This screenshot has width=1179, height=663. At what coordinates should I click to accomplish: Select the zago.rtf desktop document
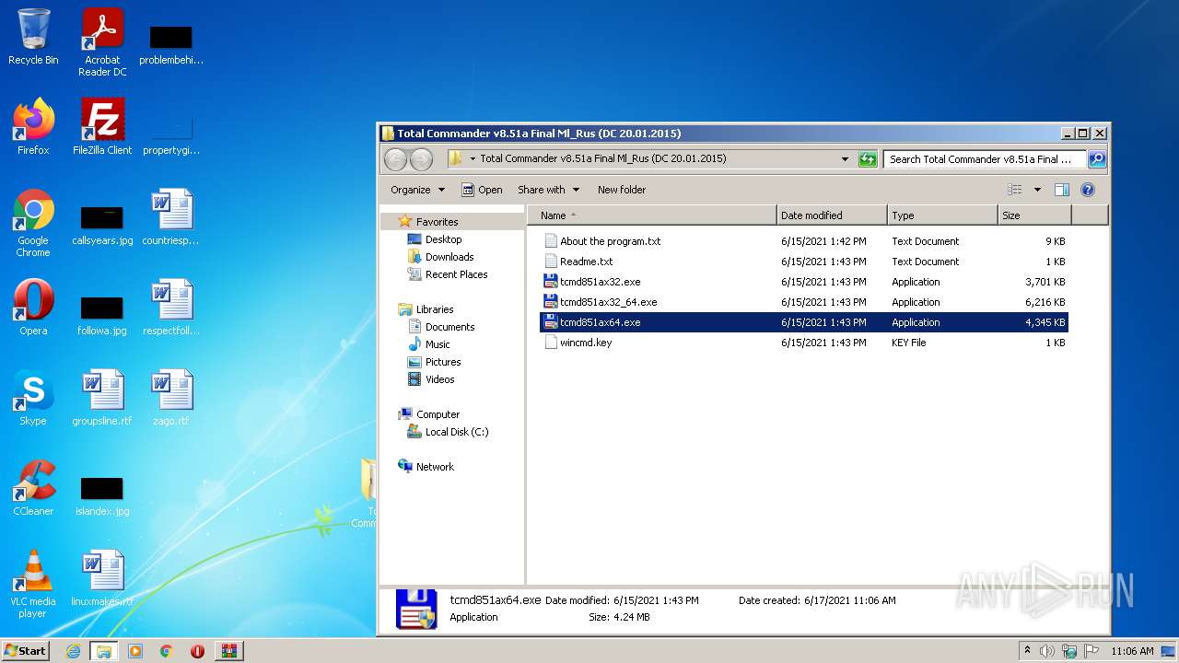click(x=171, y=398)
